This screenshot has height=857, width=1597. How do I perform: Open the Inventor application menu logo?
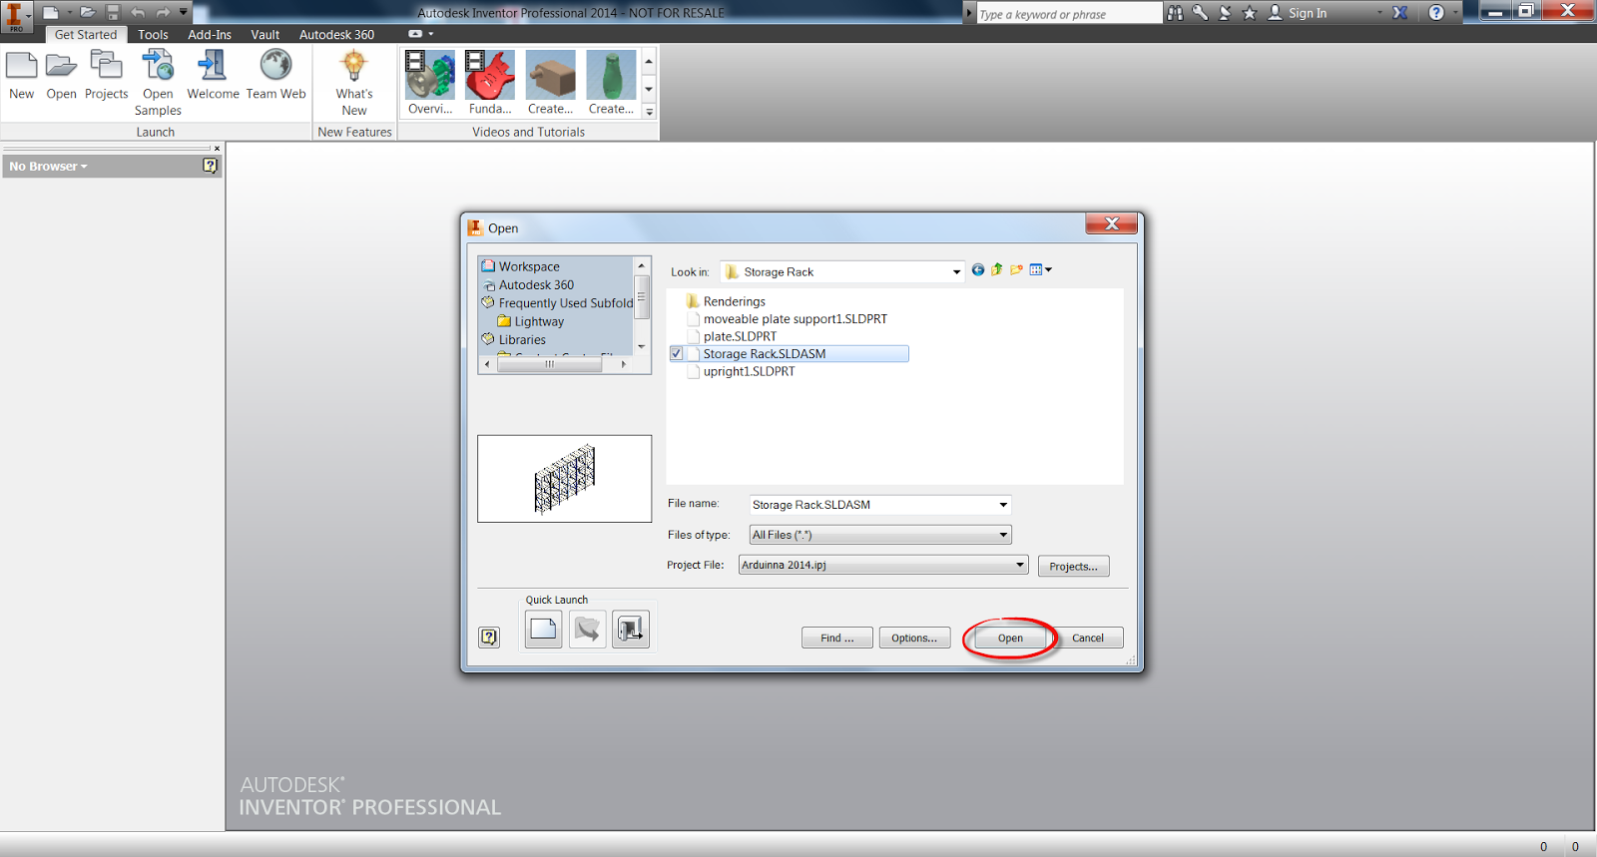[x=15, y=15]
